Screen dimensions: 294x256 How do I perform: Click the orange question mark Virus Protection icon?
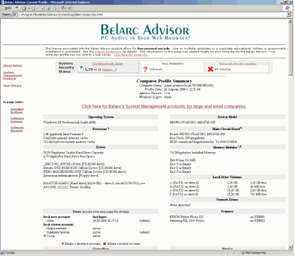point(145,69)
